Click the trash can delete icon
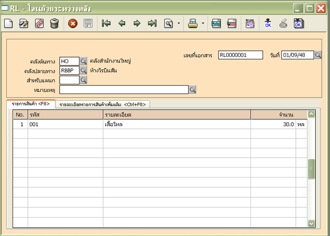The image size is (330, 236). [x=54, y=23]
